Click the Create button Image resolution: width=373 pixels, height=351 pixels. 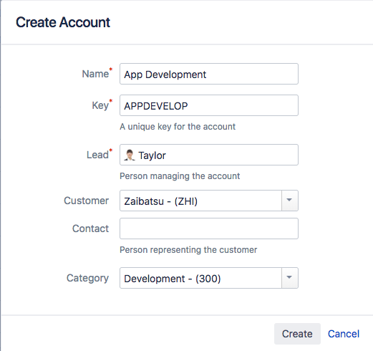[297, 334]
